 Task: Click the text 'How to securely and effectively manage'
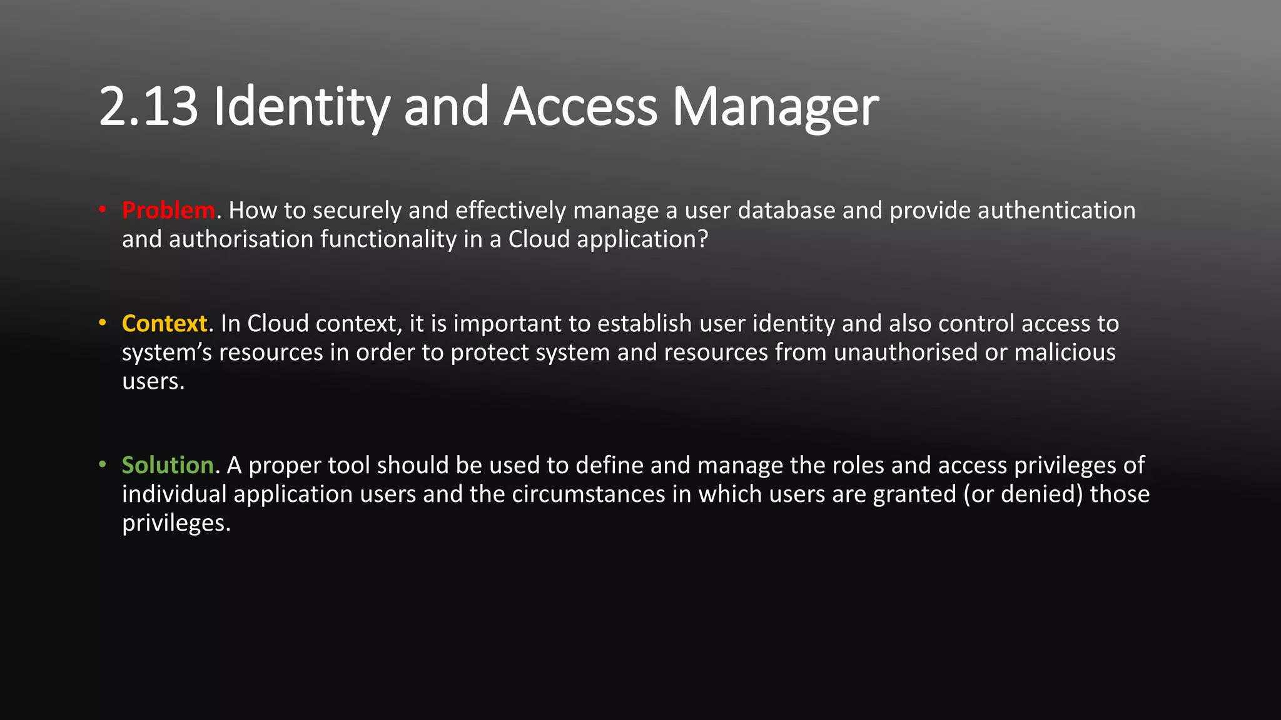point(443,211)
